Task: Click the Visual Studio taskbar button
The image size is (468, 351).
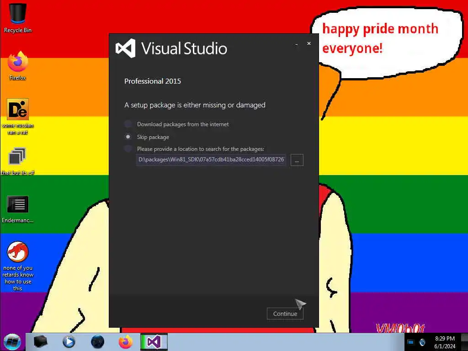Action: click(154, 342)
